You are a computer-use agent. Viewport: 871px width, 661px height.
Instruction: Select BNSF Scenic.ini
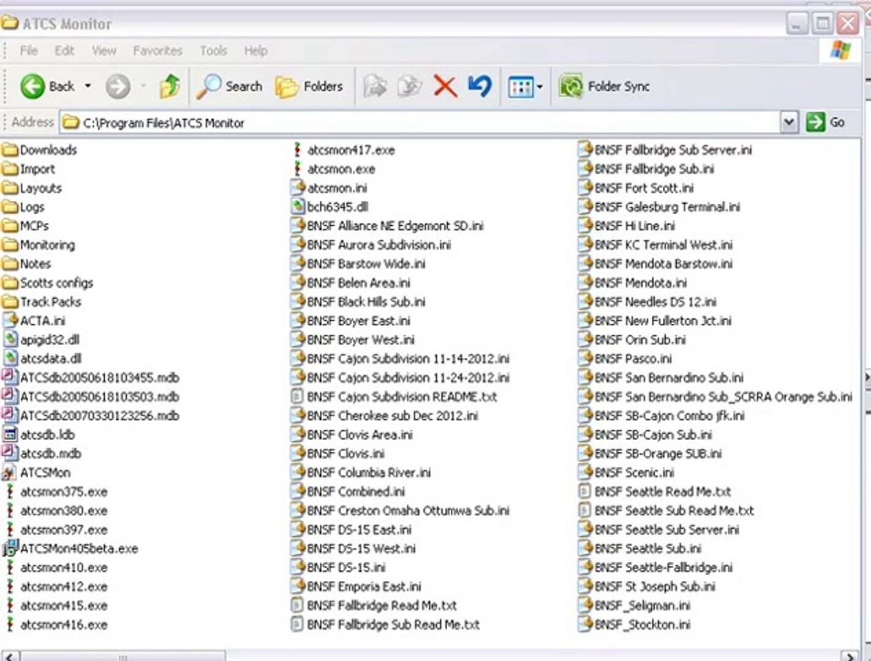627,472
